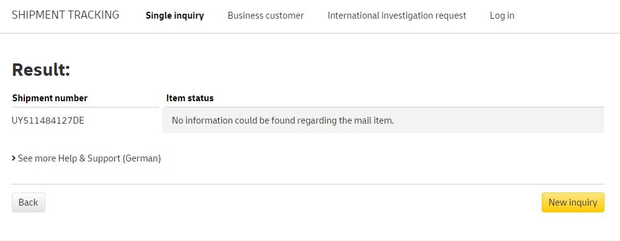
Task: Click the underline beneath Item status header
Action: click(x=383, y=107)
